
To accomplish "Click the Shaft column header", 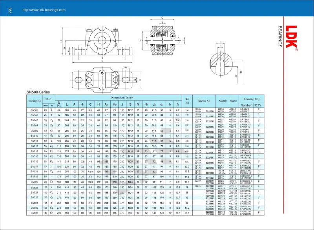I will tap(48, 99).
